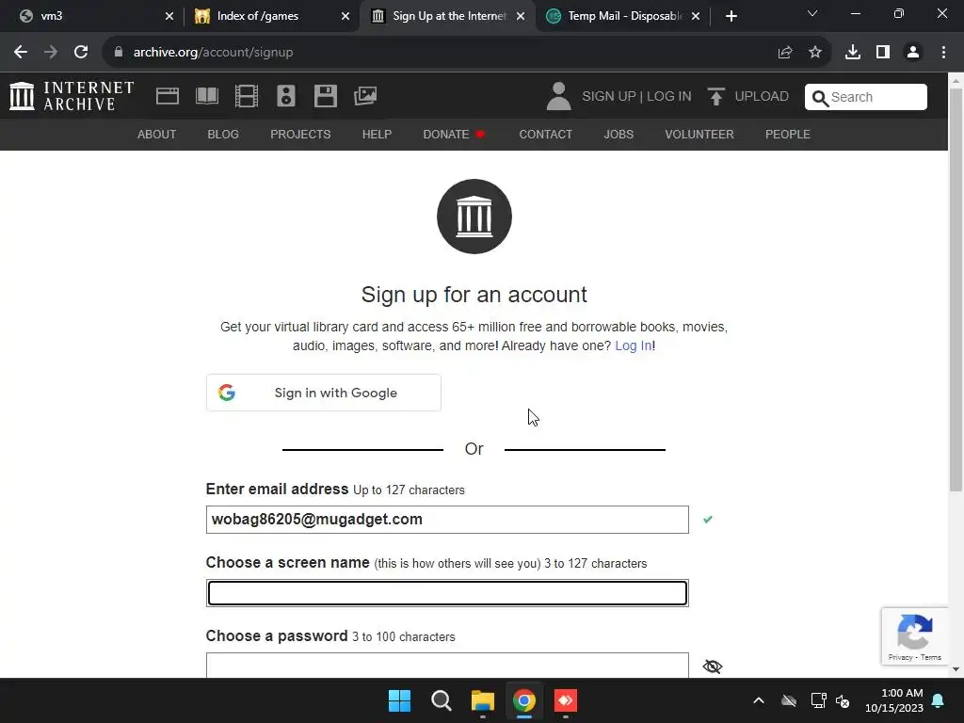Click the screen name input field
964x723 pixels.
click(447, 593)
